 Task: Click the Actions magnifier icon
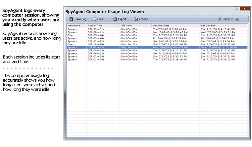[x=136, y=19]
